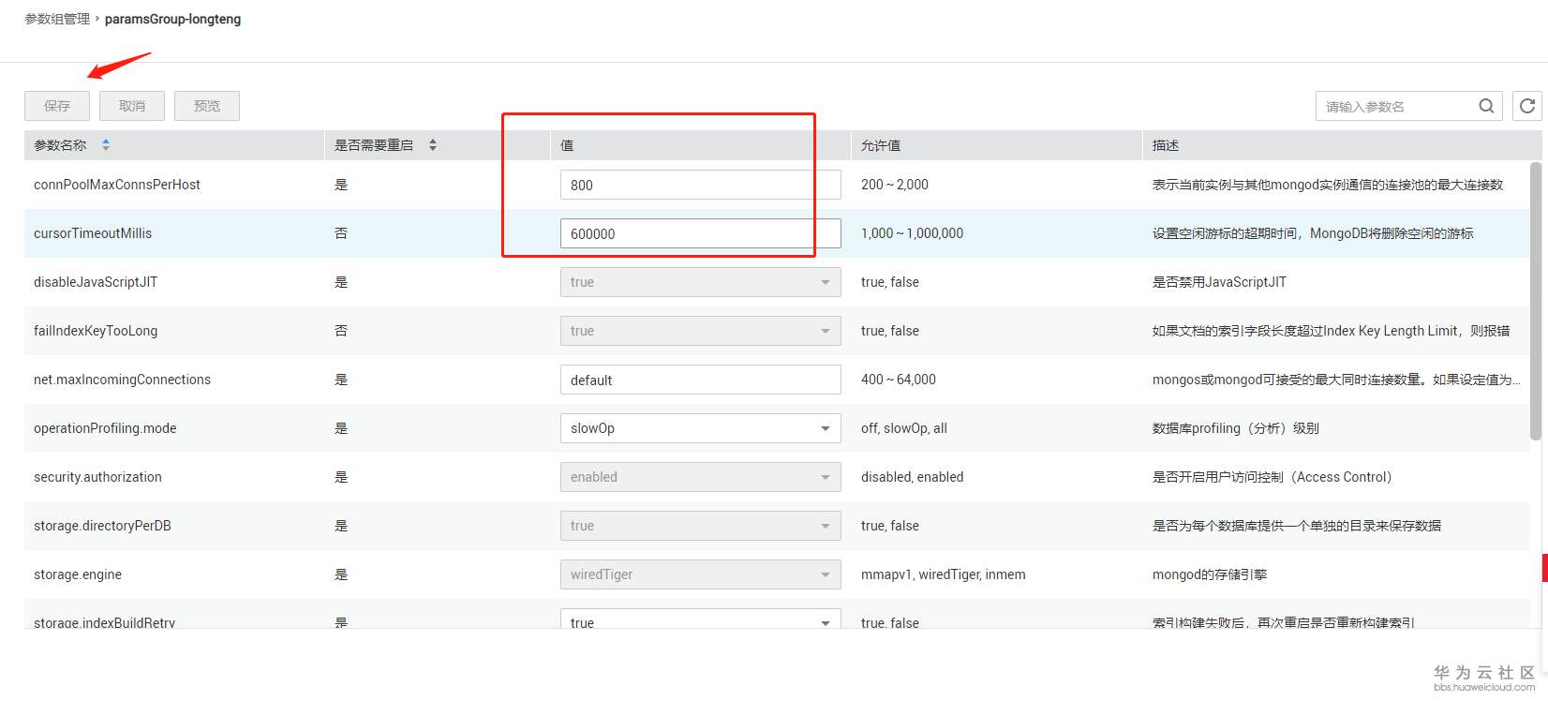Select the cursorTimeoutMillis parameter name

pyautogui.click(x=93, y=233)
